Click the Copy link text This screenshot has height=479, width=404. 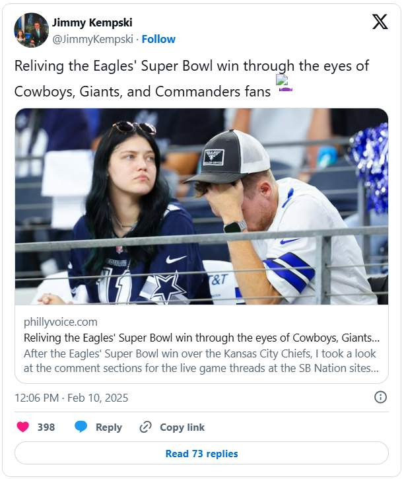[182, 427]
